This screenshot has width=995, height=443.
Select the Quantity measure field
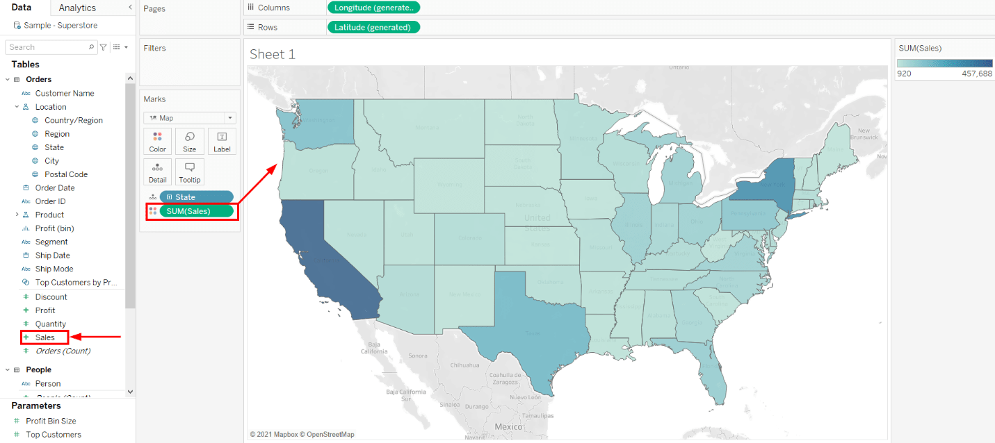coord(51,324)
